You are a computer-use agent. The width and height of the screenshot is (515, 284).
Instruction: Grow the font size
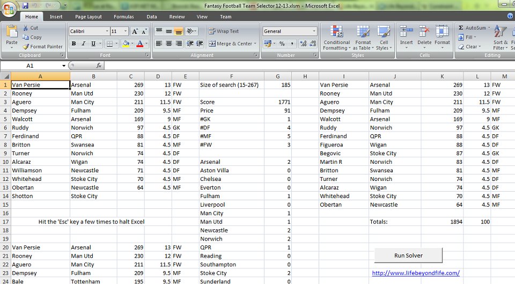click(x=135, y=31)
